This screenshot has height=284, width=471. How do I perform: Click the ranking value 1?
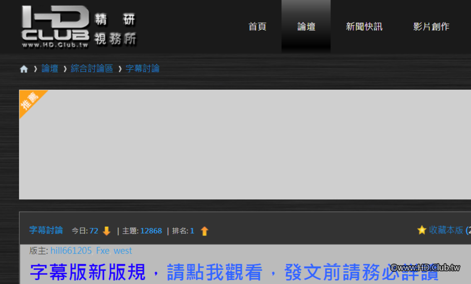pos(192,231)
